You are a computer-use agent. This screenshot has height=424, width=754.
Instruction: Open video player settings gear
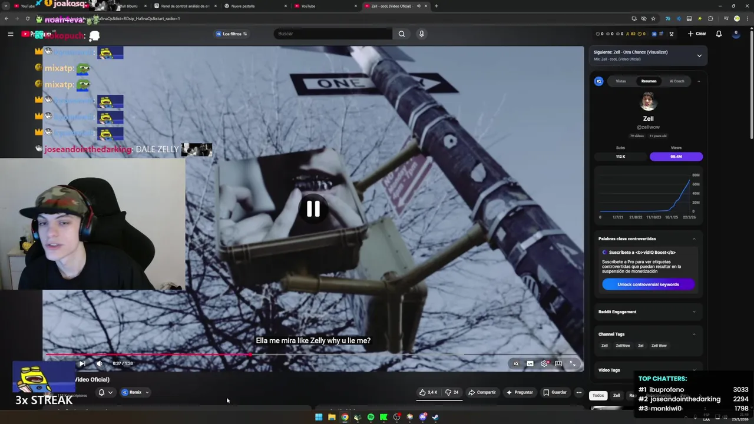point(544,363)
